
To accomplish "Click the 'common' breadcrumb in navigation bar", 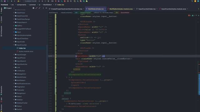I will point(32,5).
